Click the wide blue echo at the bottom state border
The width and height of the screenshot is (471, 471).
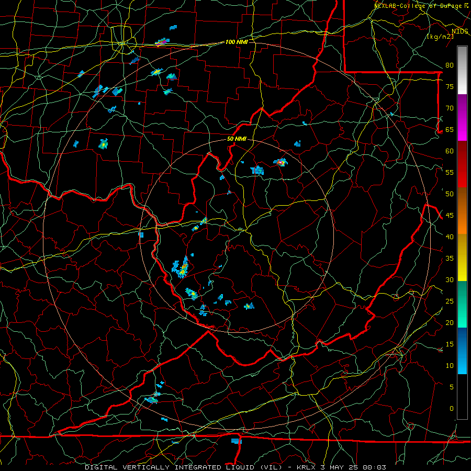click(x=237, y=441)
